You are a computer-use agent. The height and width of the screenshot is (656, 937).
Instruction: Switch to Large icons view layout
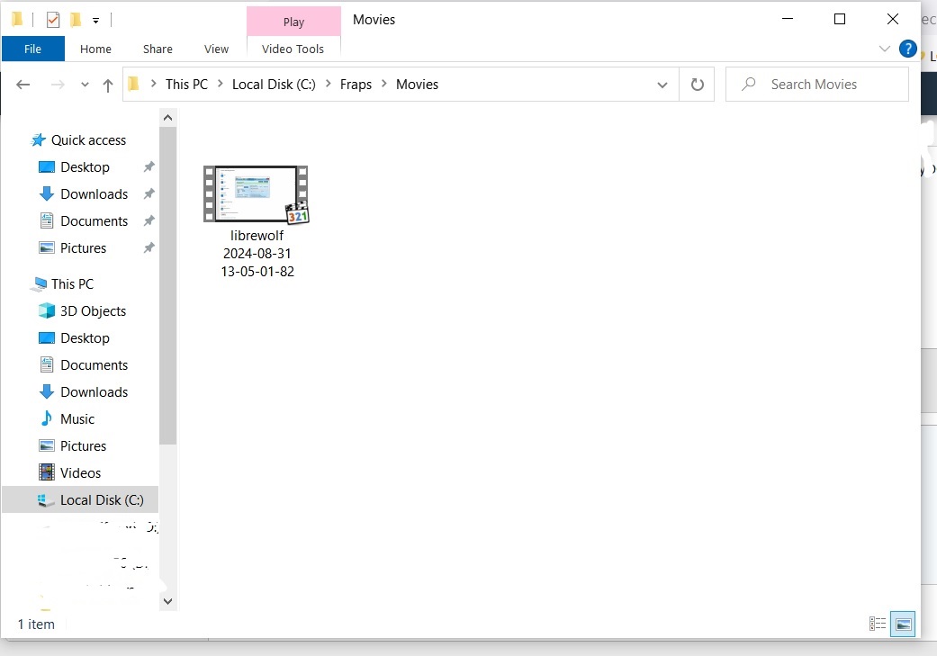coord(903,625)
